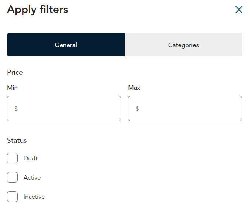The height and width of the screenshot is (212, 252).
Task: Click the dollar sign in Min field
Action: (x=16, y=109)
